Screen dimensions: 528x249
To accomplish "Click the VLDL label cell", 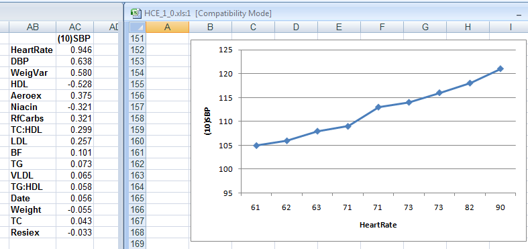I will (x=33, y=176).
